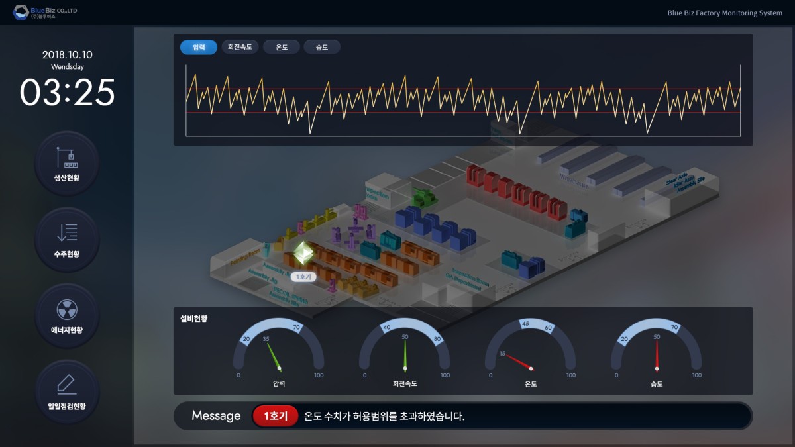Switch chart to 압력 pressure tab
Image resolution: width=795 pixels, height=447 pixels.
[x=199, y=47]
